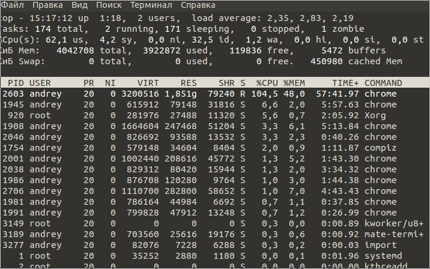Click the TIME+ column header
Image resolution: width=430 pixels, height=269 pixels.
click(x=345, y=83)
